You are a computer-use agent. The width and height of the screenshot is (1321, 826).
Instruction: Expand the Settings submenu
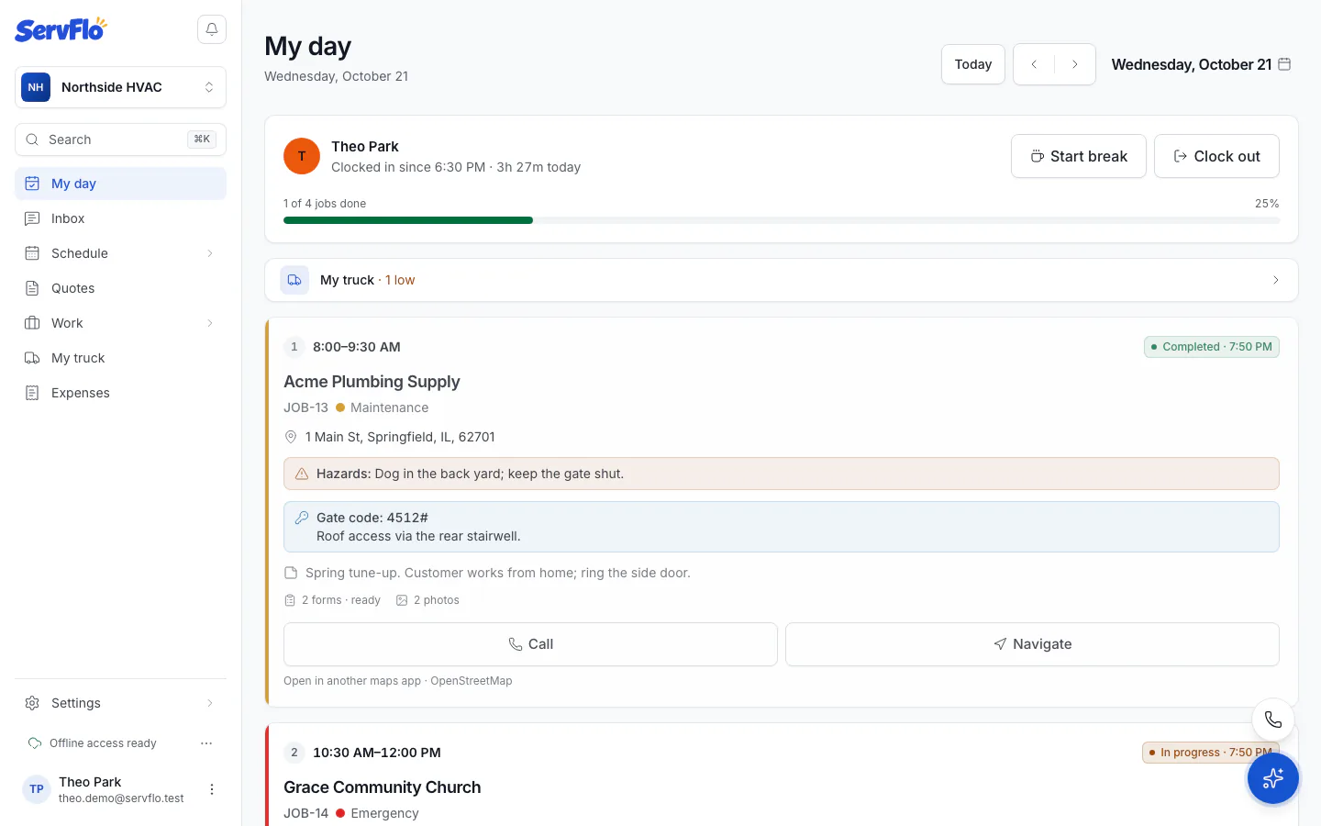click(210, 703)
